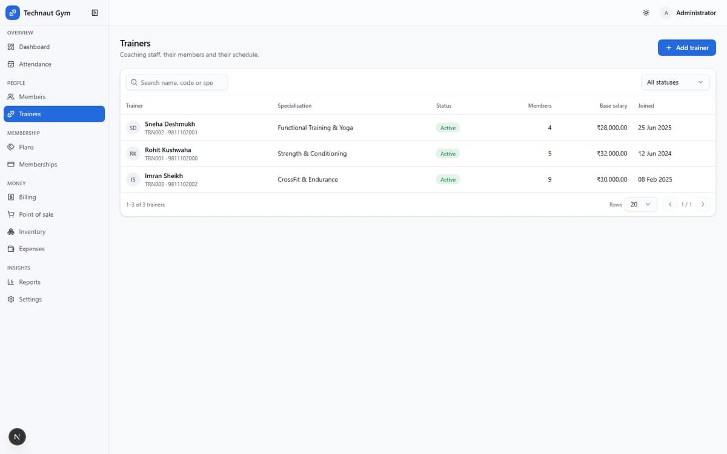Click the RK avatar for Rohit Kushwaha
727x454 pixels.
tap(133, 154)
